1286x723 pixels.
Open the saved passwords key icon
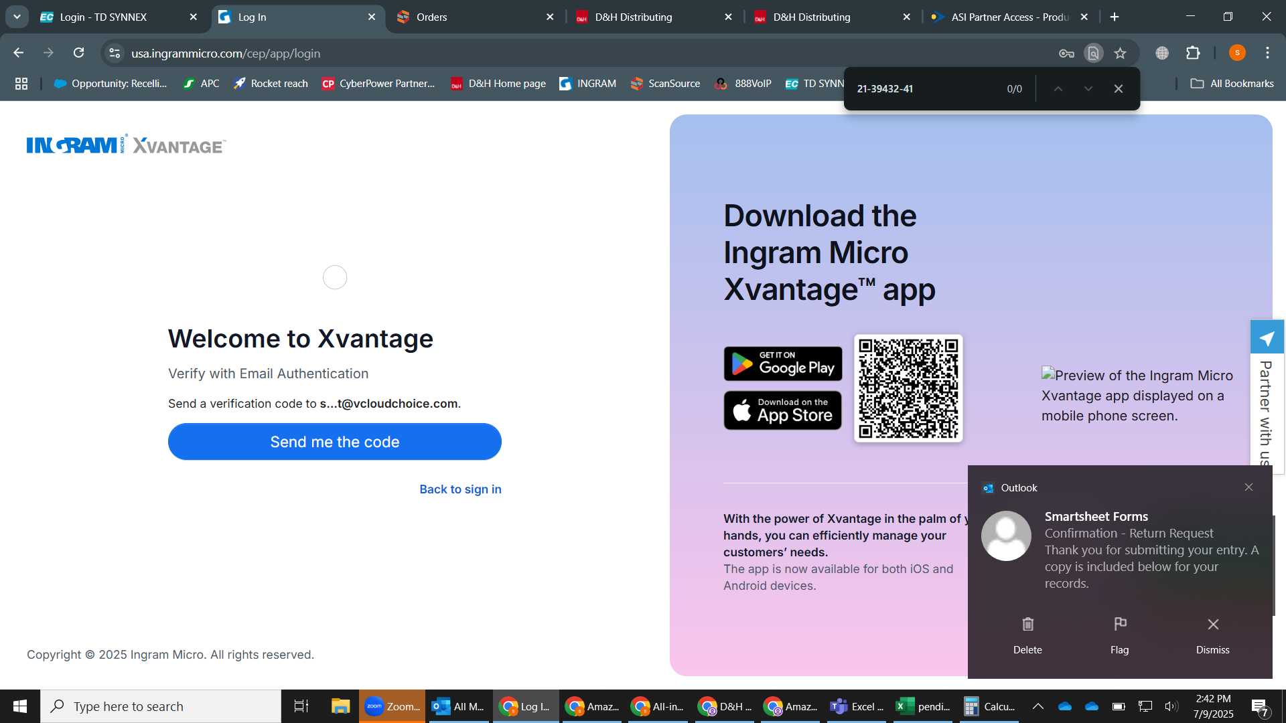[x=1066, y=53]
